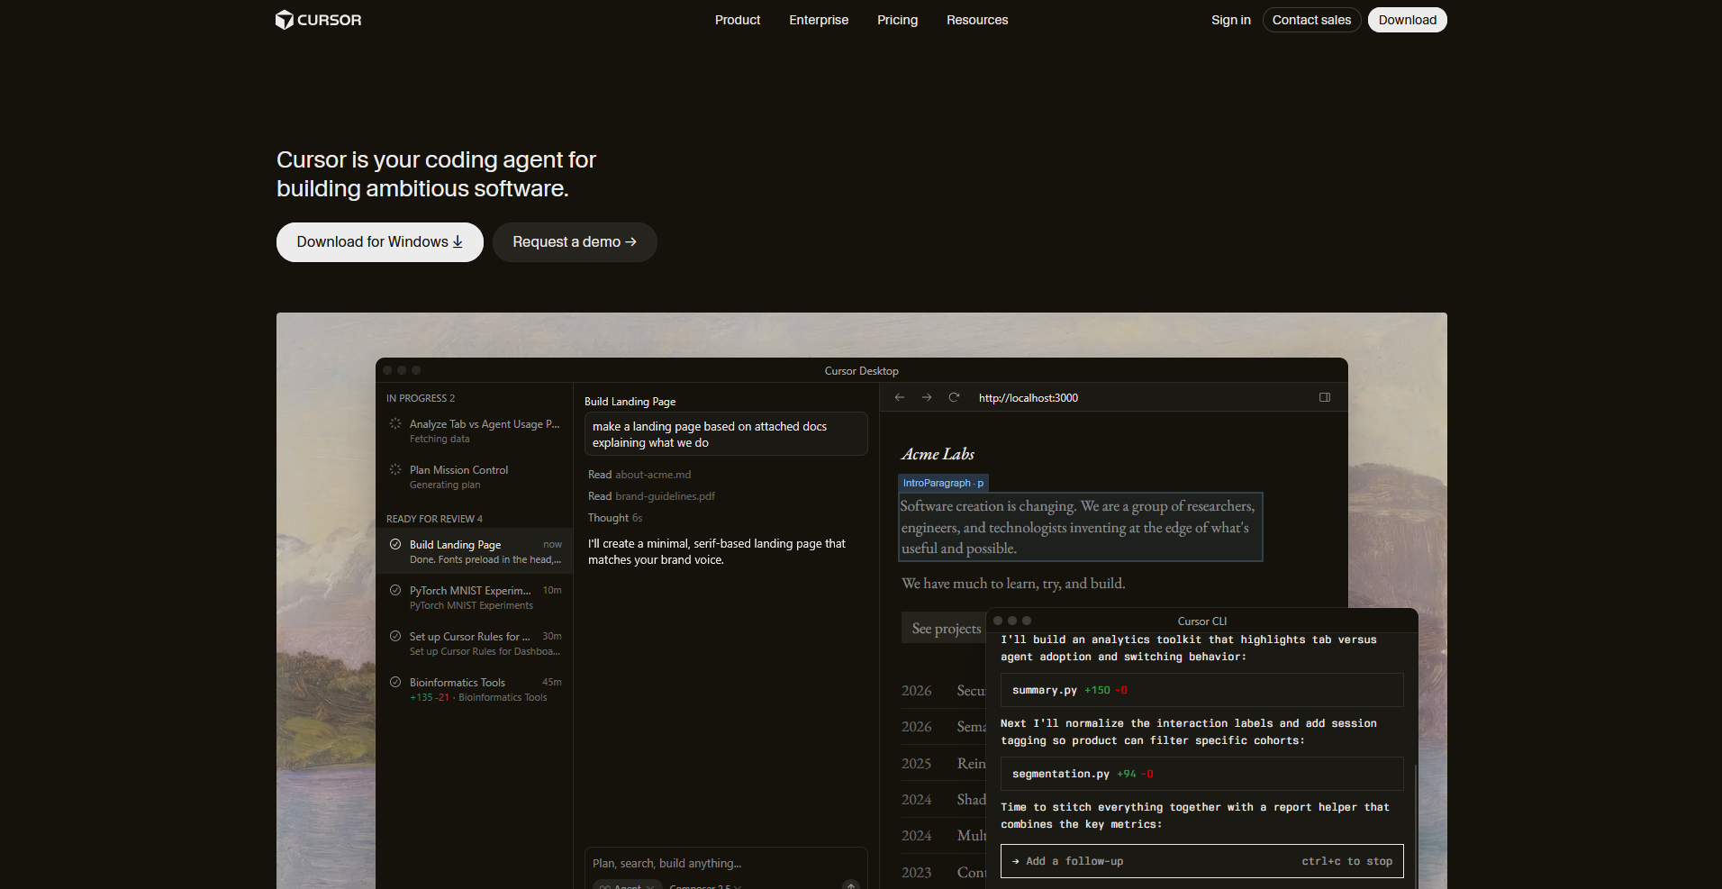Click the IntroParagraph · p element tag
1722x889 pixels.
943,483
